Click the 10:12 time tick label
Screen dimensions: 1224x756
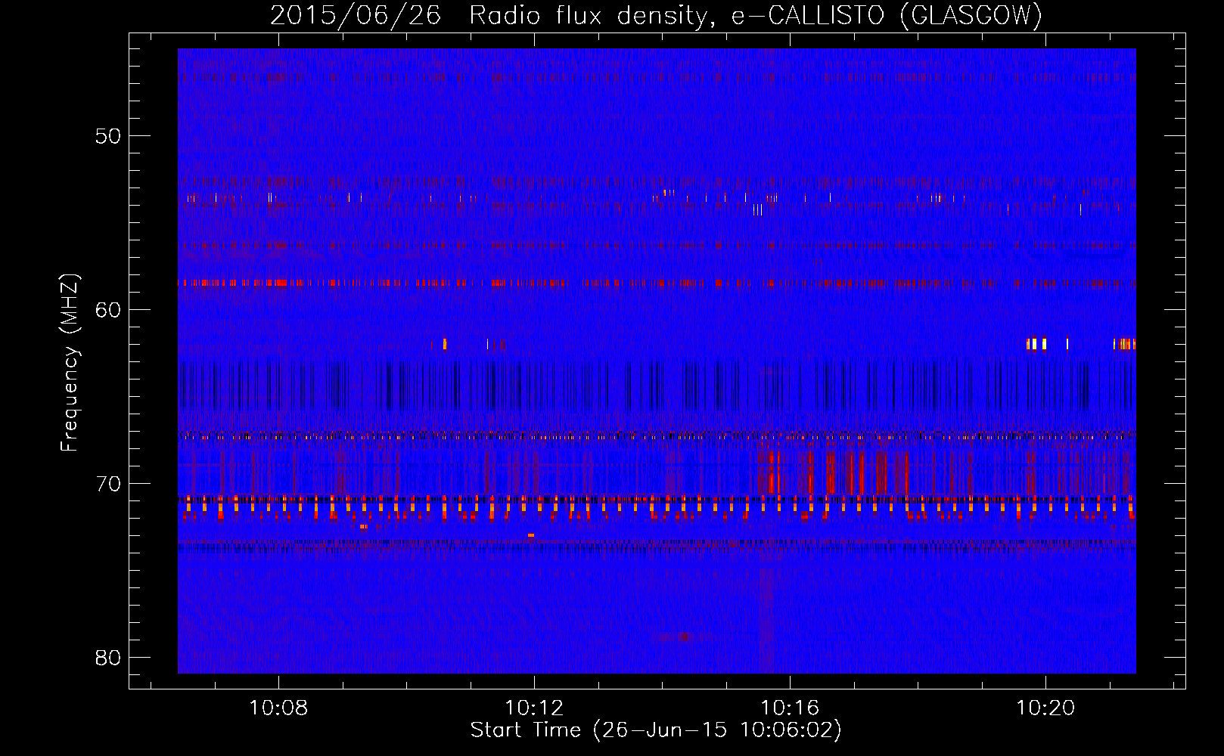tap(534, 708)
